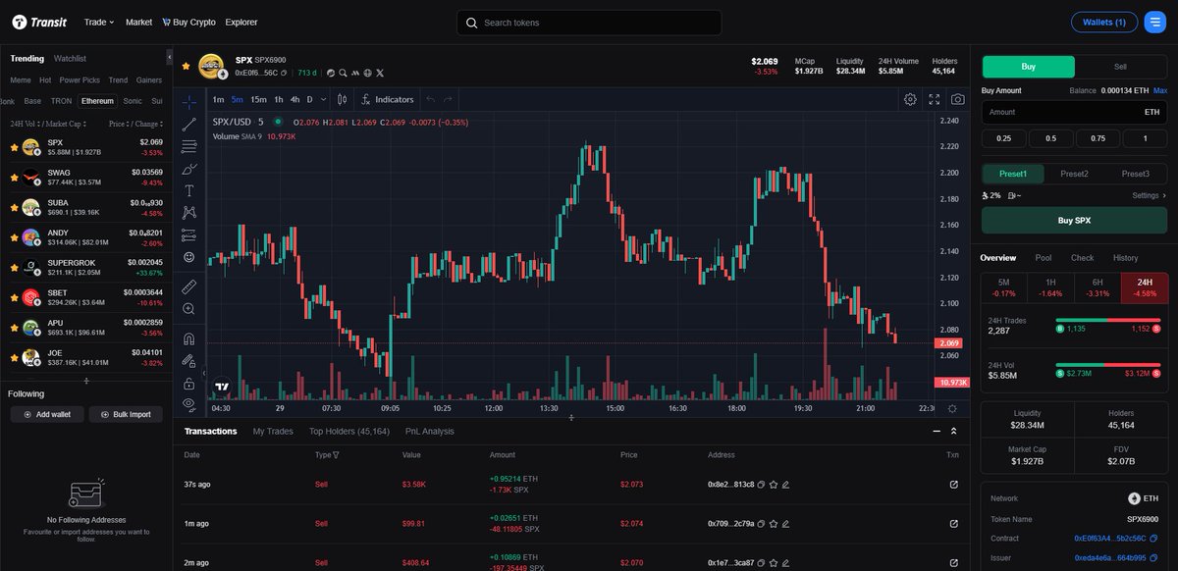Toggle magnet mode on chart

(189, 337)
